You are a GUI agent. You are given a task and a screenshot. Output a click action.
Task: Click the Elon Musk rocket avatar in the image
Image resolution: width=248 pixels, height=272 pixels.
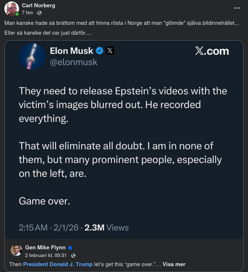point(31,55)
